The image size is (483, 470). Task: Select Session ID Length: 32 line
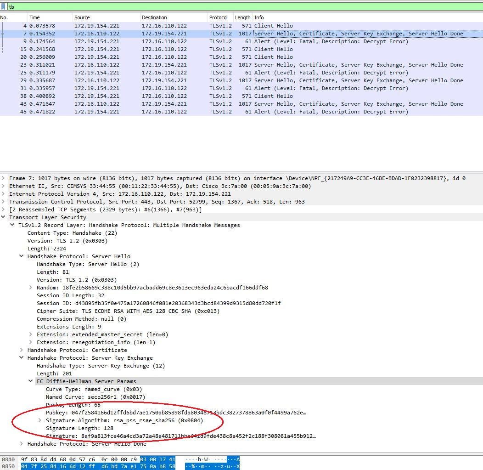click(71, 295)
